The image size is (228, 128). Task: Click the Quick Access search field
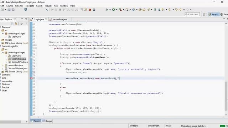[192, 14]
